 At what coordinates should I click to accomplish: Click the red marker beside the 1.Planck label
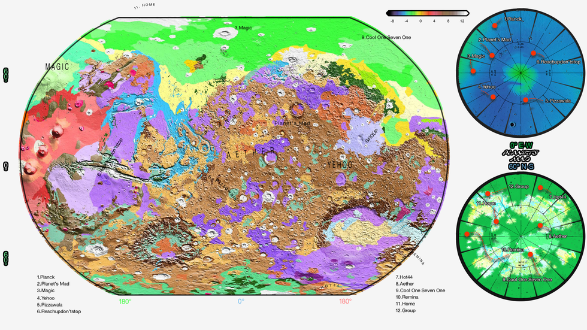495,26
